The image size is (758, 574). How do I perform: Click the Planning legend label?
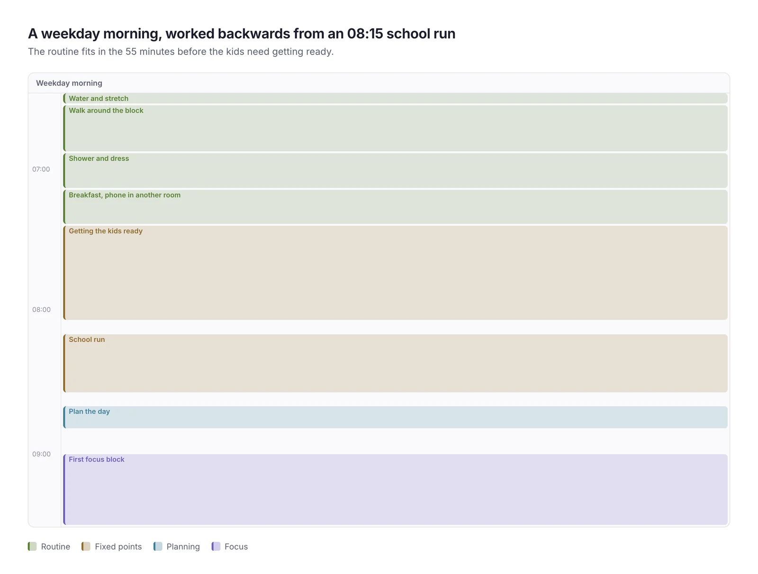click(183, 547)
